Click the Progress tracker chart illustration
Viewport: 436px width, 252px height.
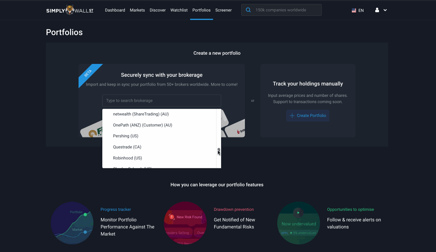[x=72, y=223]
